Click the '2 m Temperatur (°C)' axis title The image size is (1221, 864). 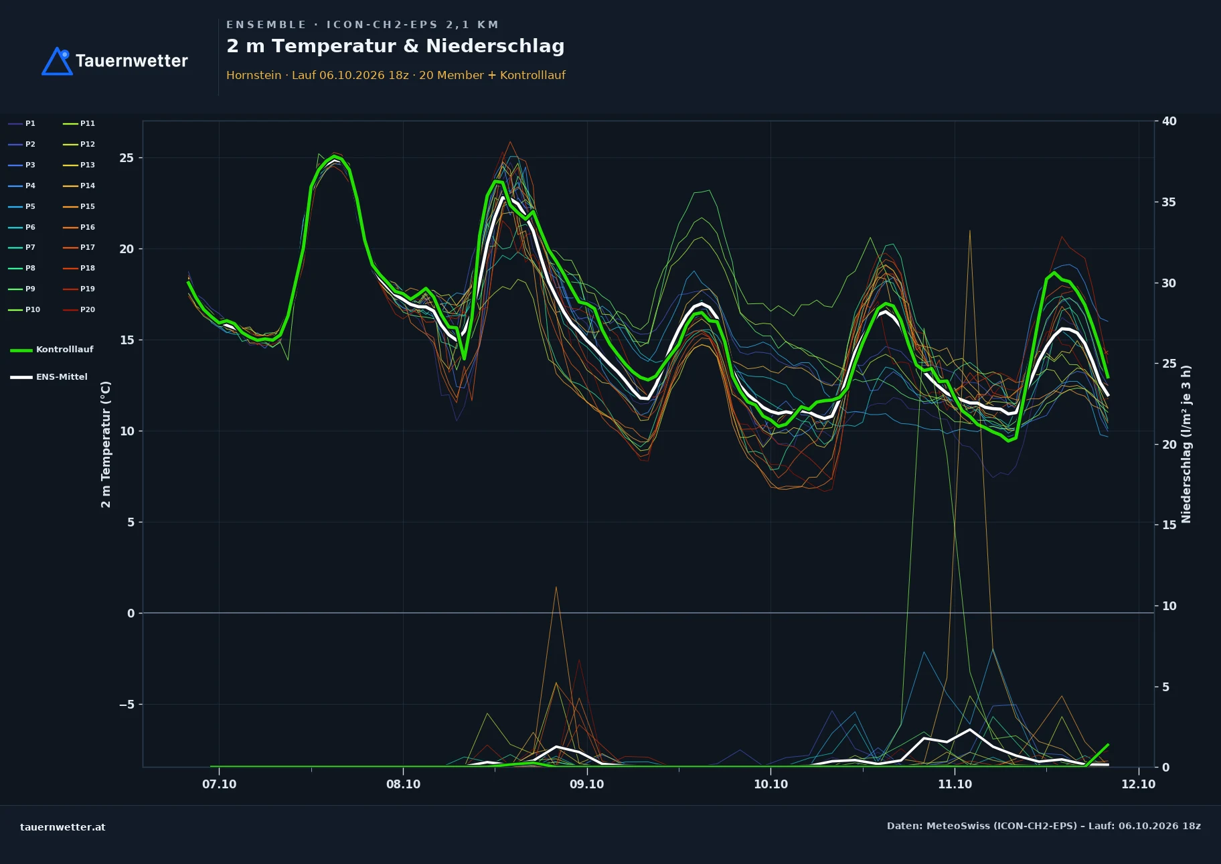[x=106, y=444]
